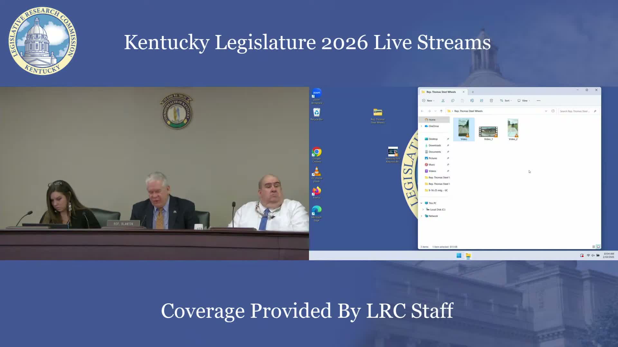Open the Sort dropdown
Screen dimensions: 618x347
pyautogui.click(x=506, y=101)
